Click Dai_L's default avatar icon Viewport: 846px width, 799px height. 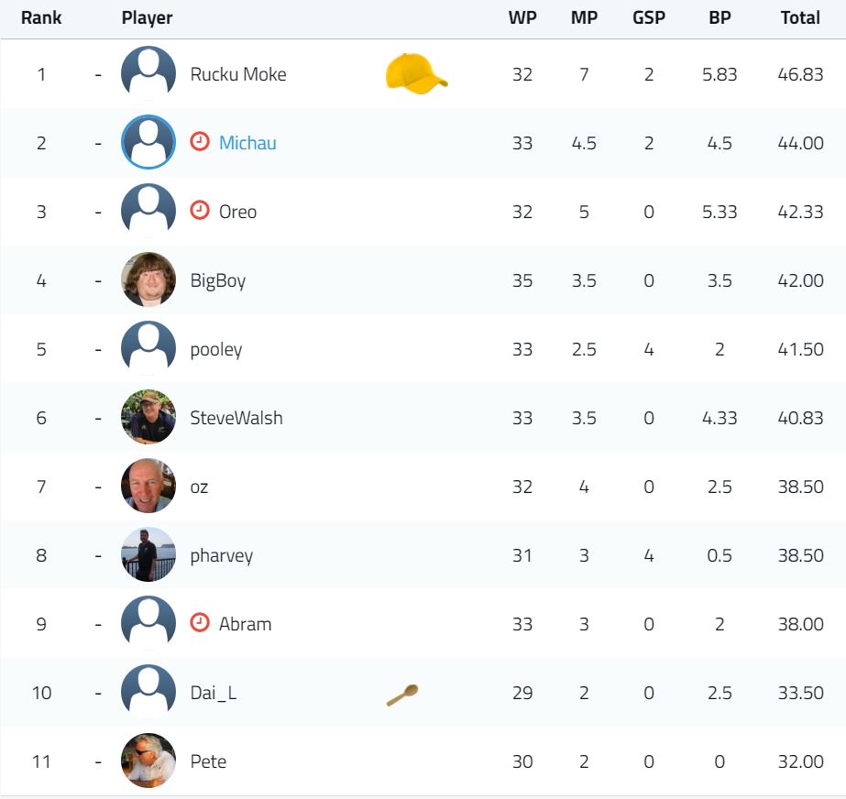[x=148, y=692]
